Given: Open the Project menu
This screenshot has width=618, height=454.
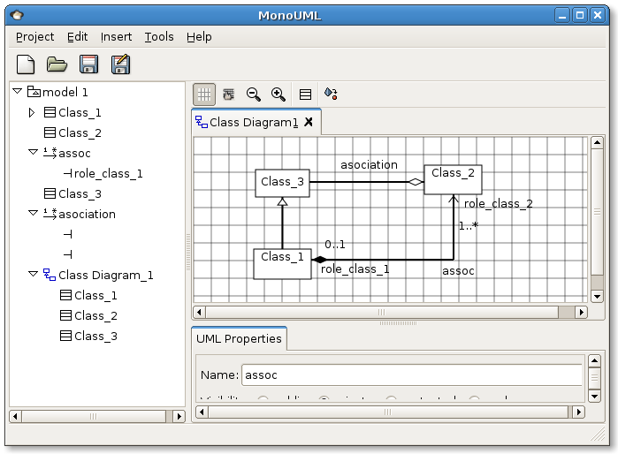Looking at the screenshot, I should [x=35, y=37].
